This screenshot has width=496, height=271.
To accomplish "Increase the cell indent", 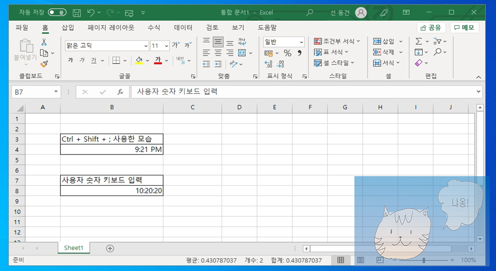I will (218, 64).
